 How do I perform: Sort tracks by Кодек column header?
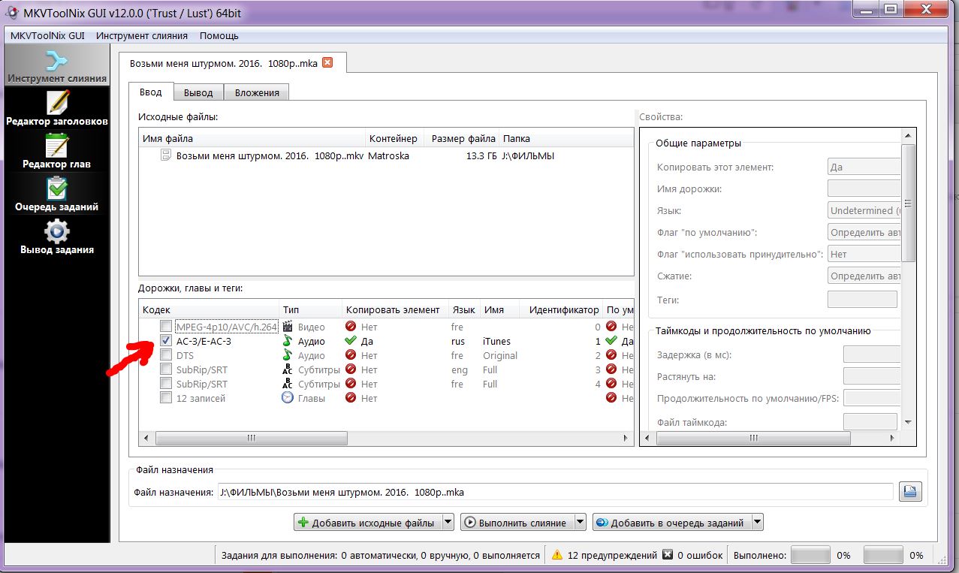click(210, 309)
